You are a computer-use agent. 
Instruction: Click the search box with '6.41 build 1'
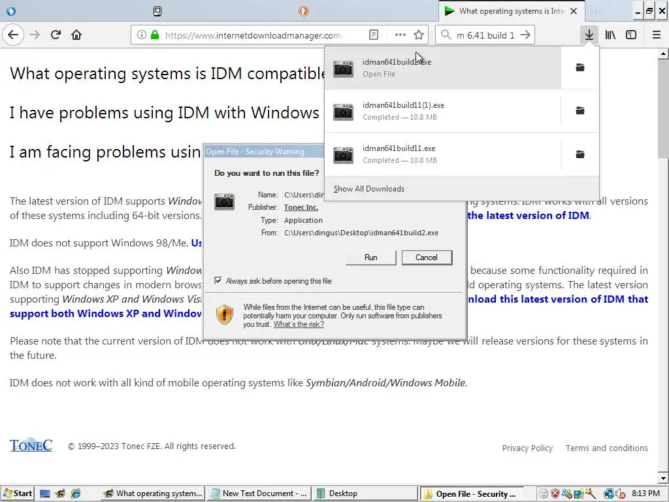point(485,35)
